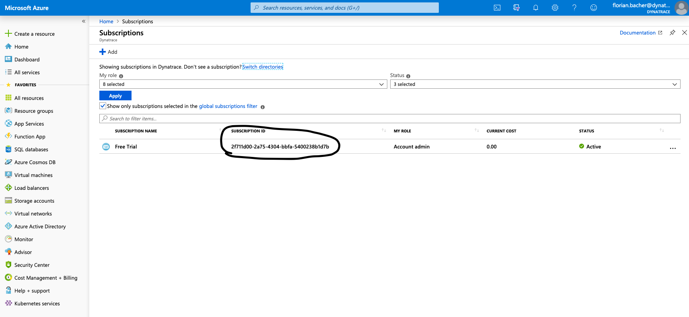
Task: Click the Monitor gauge icon
Action: [x=8, y=239]
